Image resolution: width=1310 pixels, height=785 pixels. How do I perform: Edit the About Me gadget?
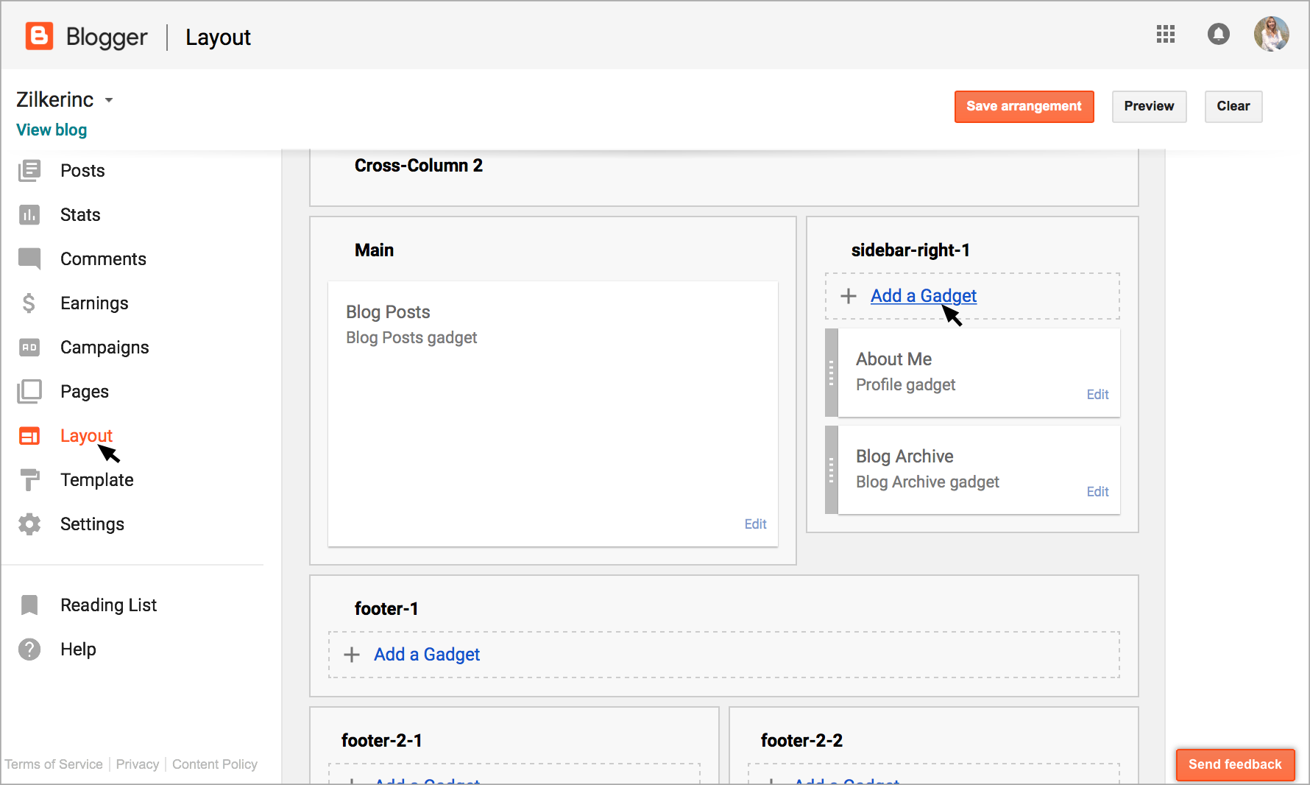pyautogui.click(x=1097, y=395)
